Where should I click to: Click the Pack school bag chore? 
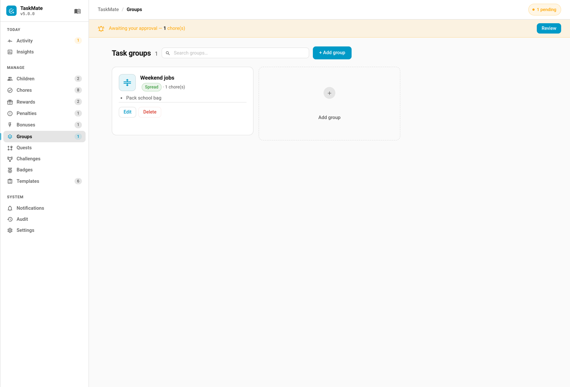pyautogui.click(x=144, y=98)
